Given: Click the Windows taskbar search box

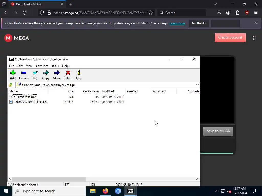Looking at the screenshot, I should (x=49, y=191).
